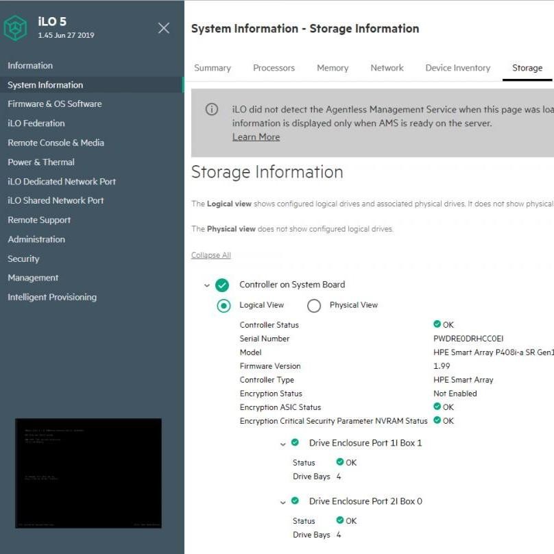
Task: Click the OK icon beside Encryption ASIC Status
Action: click(x=437, y=407)
